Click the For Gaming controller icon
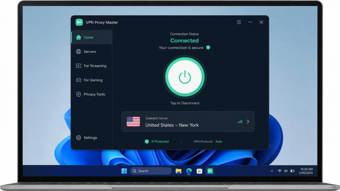The image size is (340, 191). [x=78, y=80]
